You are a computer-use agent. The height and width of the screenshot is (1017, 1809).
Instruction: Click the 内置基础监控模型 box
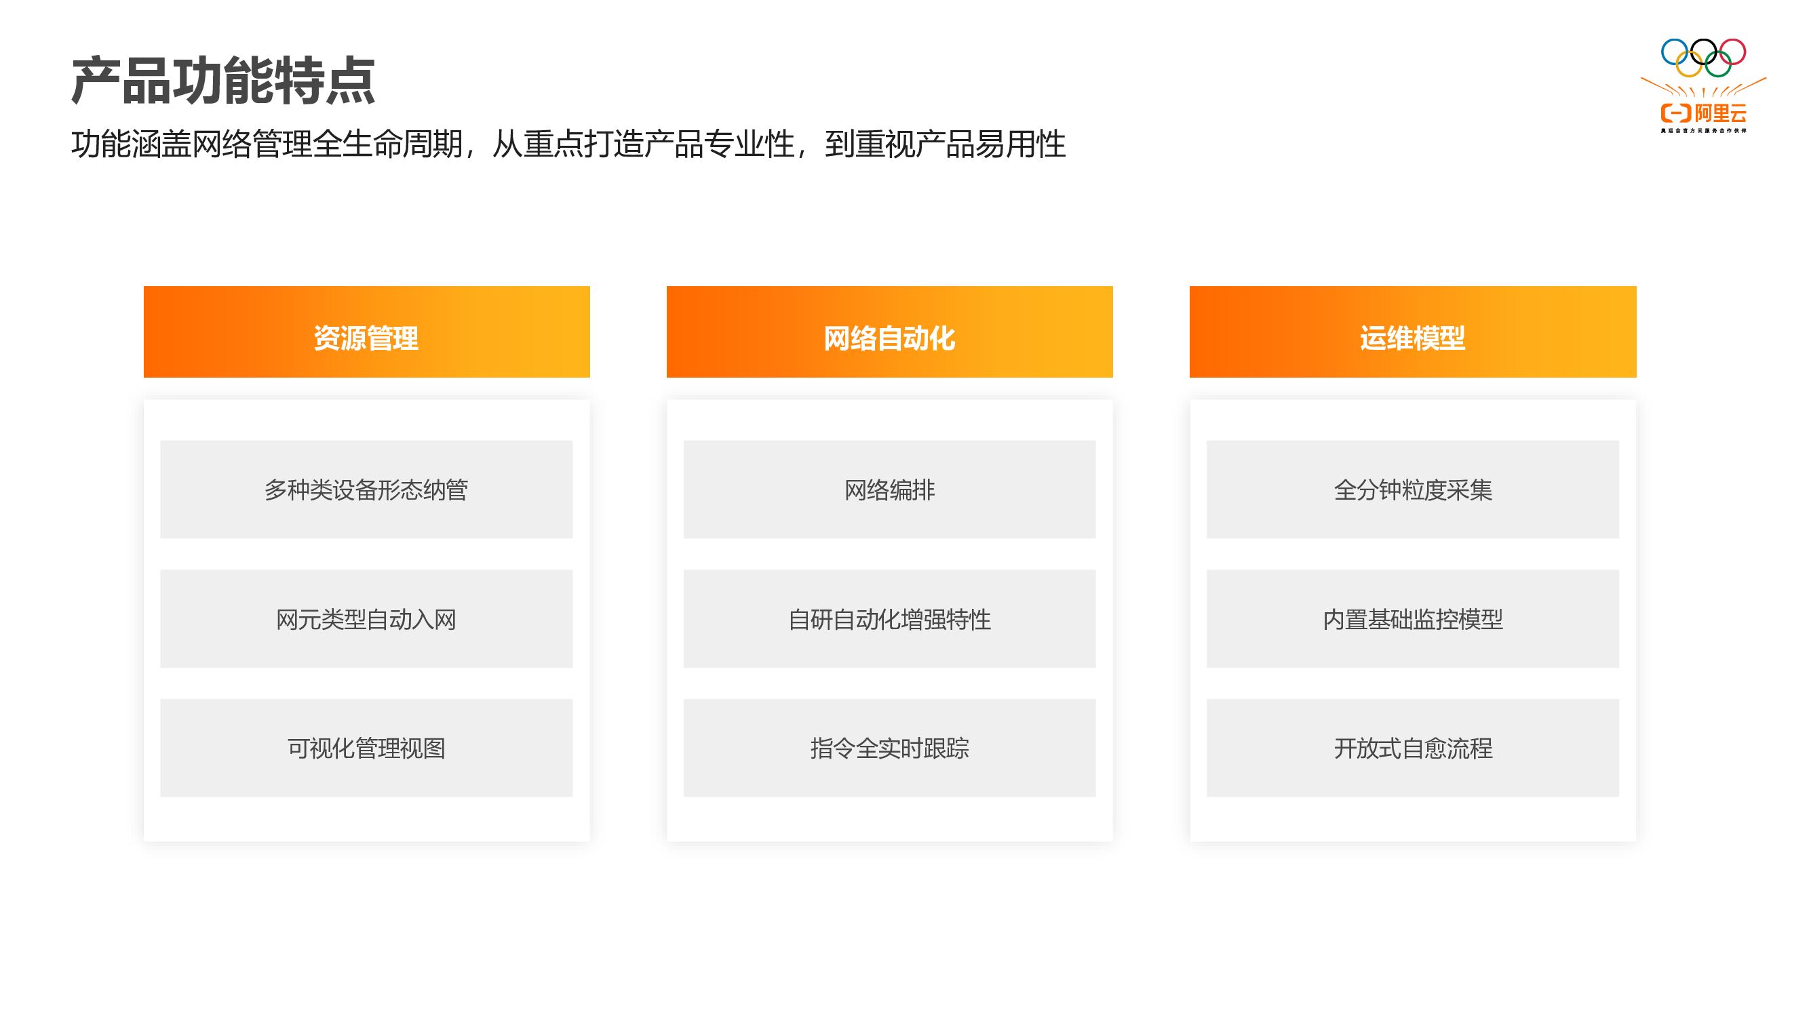(1412, 618)
